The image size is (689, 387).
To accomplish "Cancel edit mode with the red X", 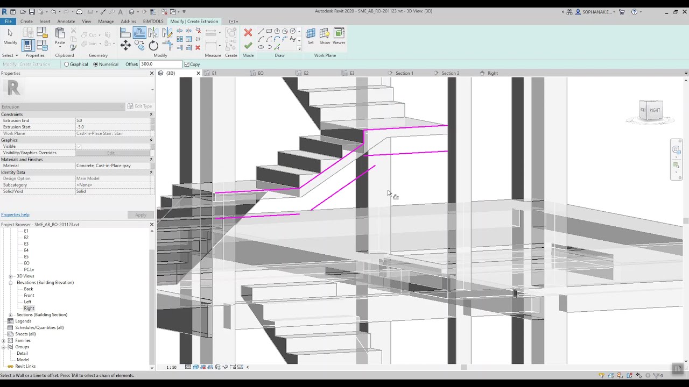I will tap(248, 33).
